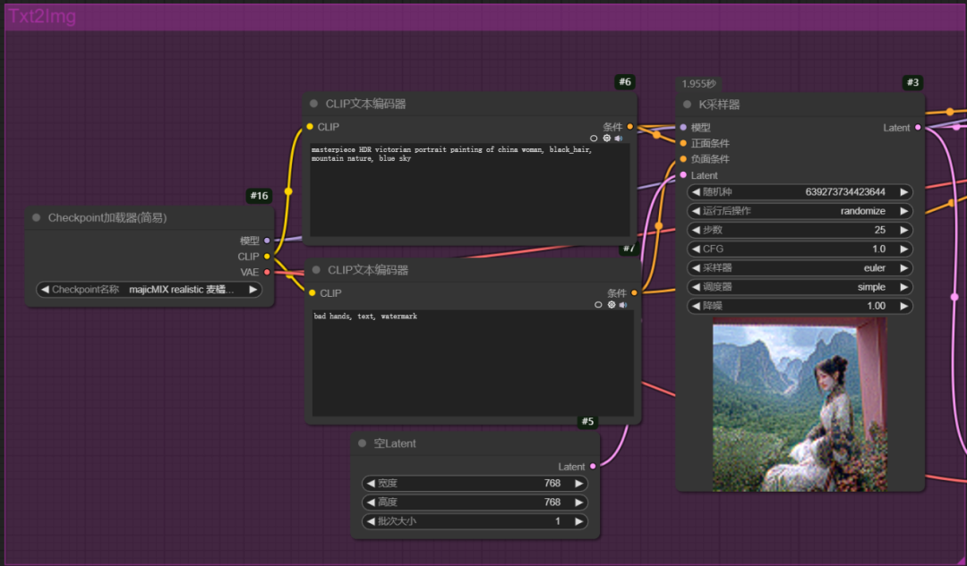Click the 降噪 value 1.00 slider field

800,306
